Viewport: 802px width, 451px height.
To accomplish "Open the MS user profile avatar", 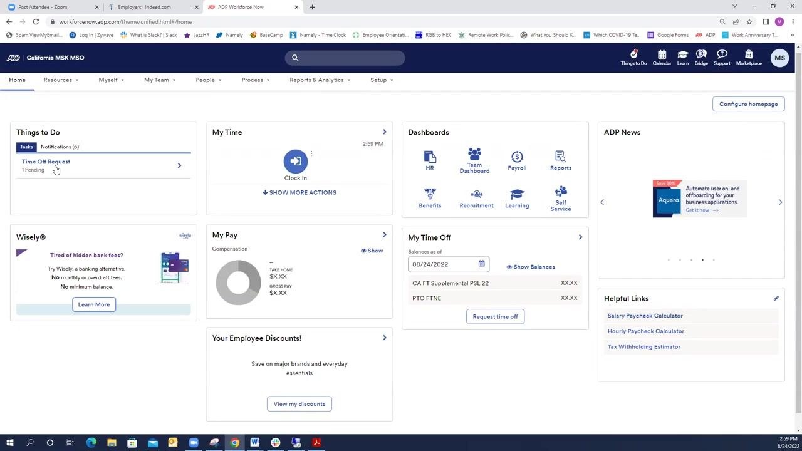I will click(779, 58).
